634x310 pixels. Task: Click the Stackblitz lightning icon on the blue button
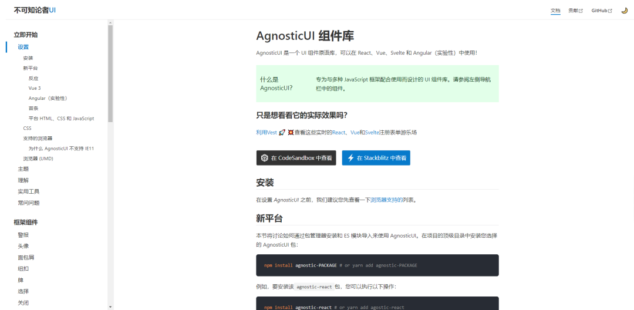pos(350,158)
